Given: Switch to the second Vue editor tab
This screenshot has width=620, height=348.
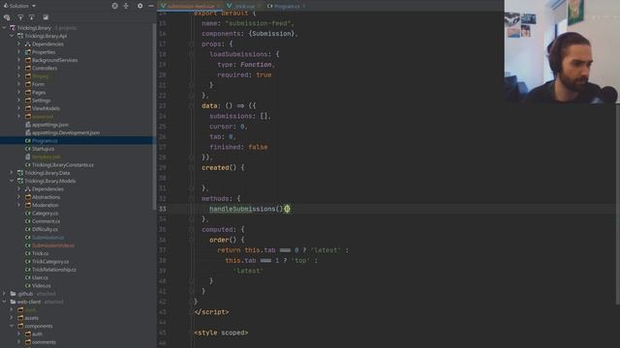Looking at the screenshot, I should pyautogui.click(x=244, y=6).
